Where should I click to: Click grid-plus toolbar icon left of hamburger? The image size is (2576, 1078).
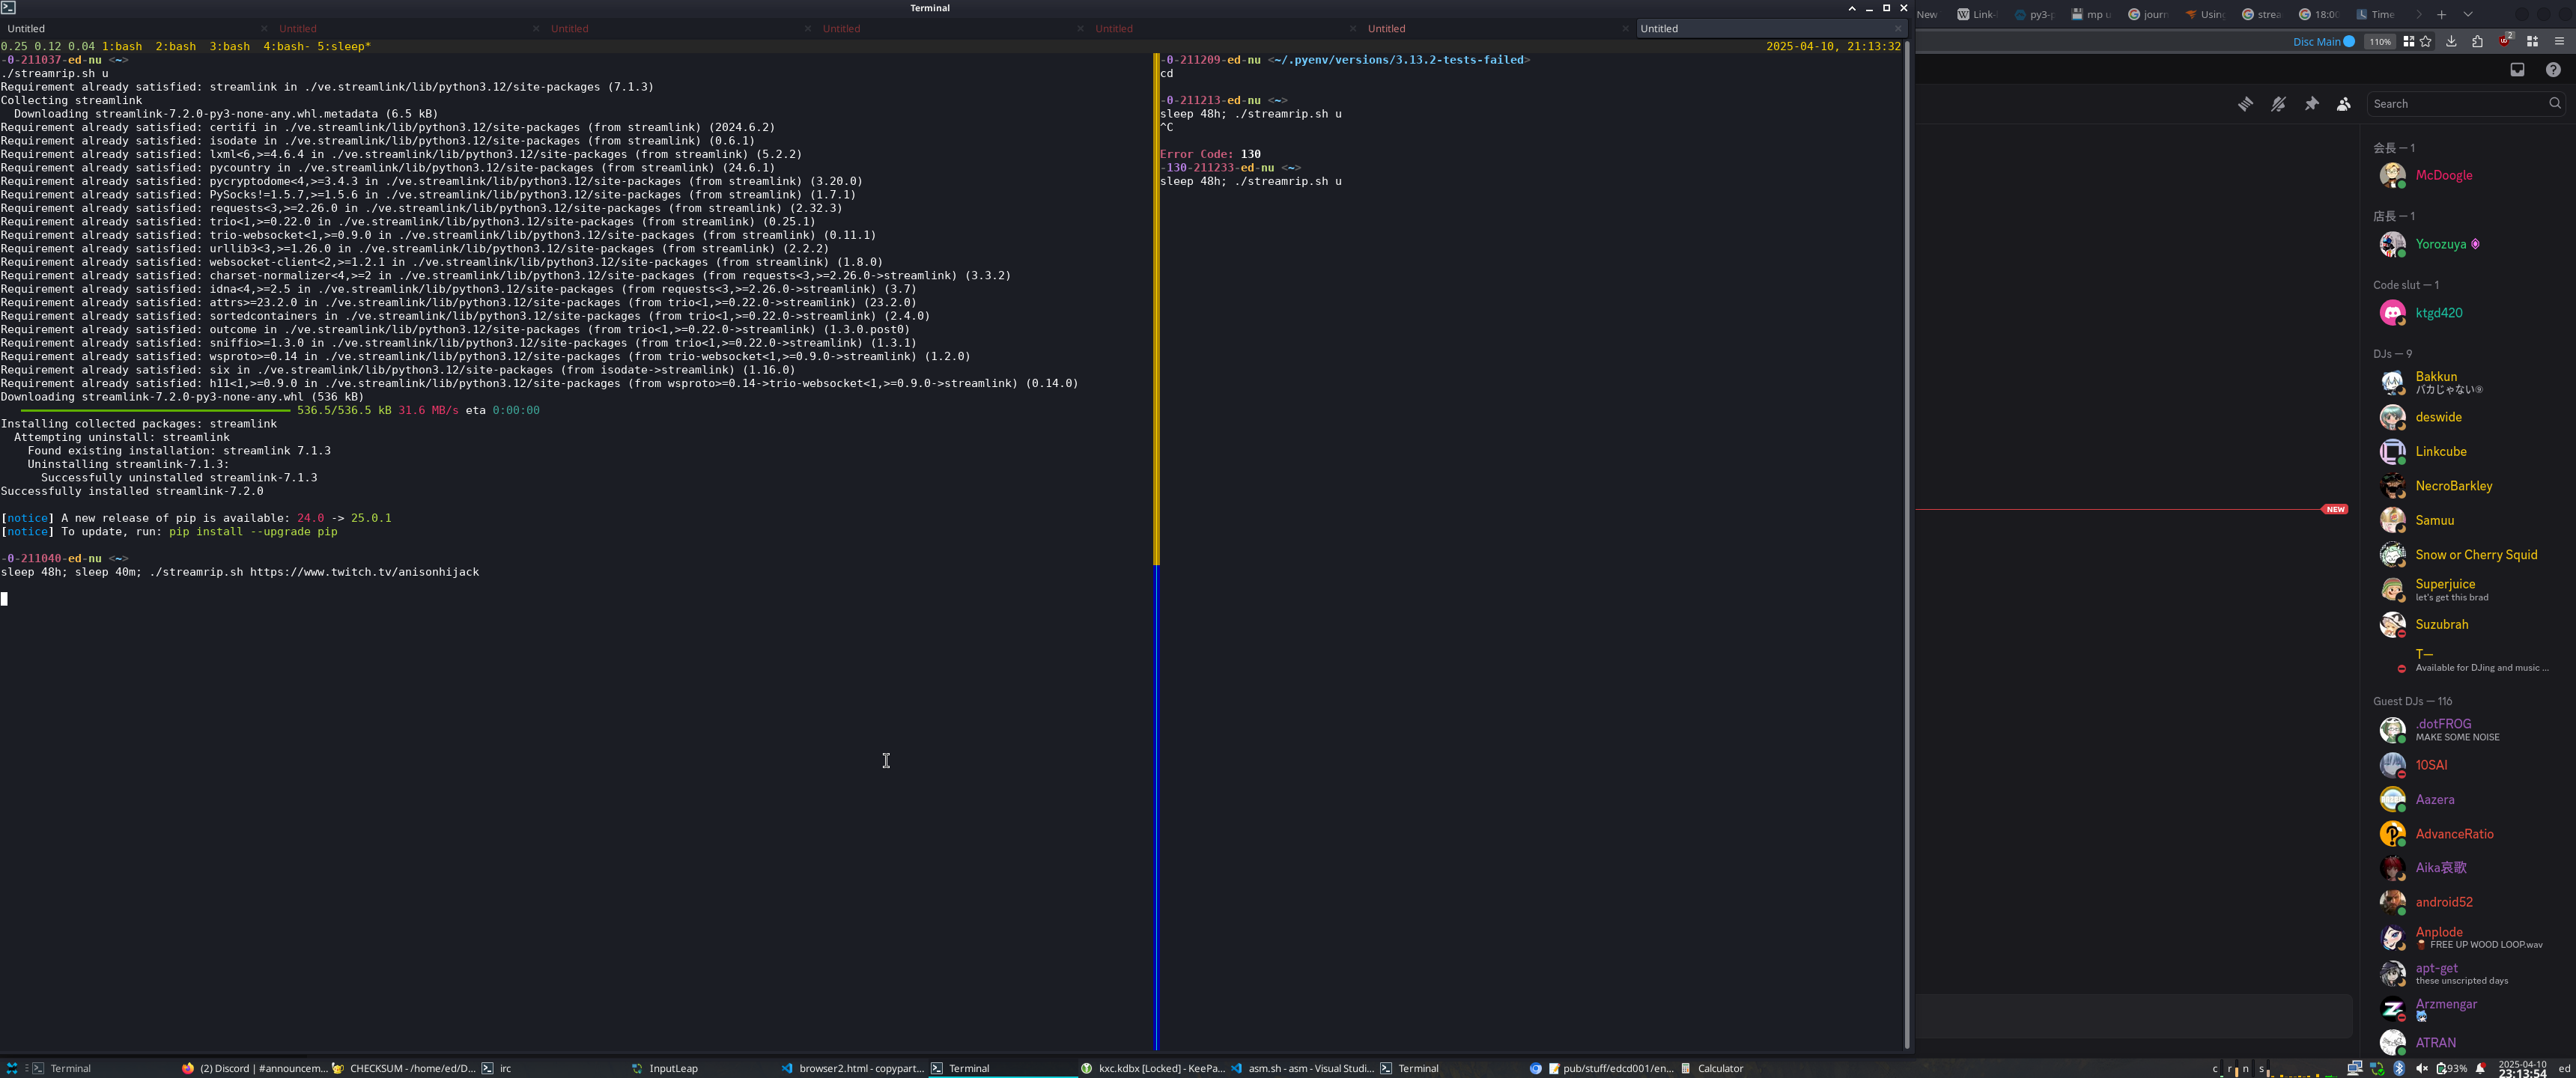(x=2532, y=41)
